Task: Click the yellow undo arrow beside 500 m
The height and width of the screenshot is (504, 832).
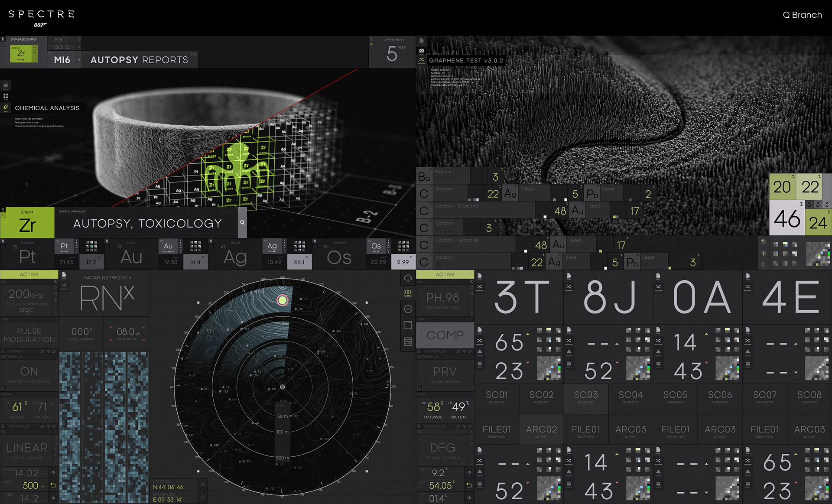Action: [53, 485]
